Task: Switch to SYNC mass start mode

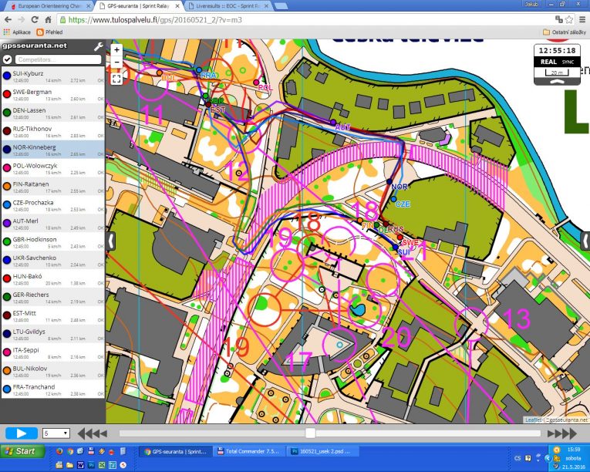Action: click(x=568, y=62)
